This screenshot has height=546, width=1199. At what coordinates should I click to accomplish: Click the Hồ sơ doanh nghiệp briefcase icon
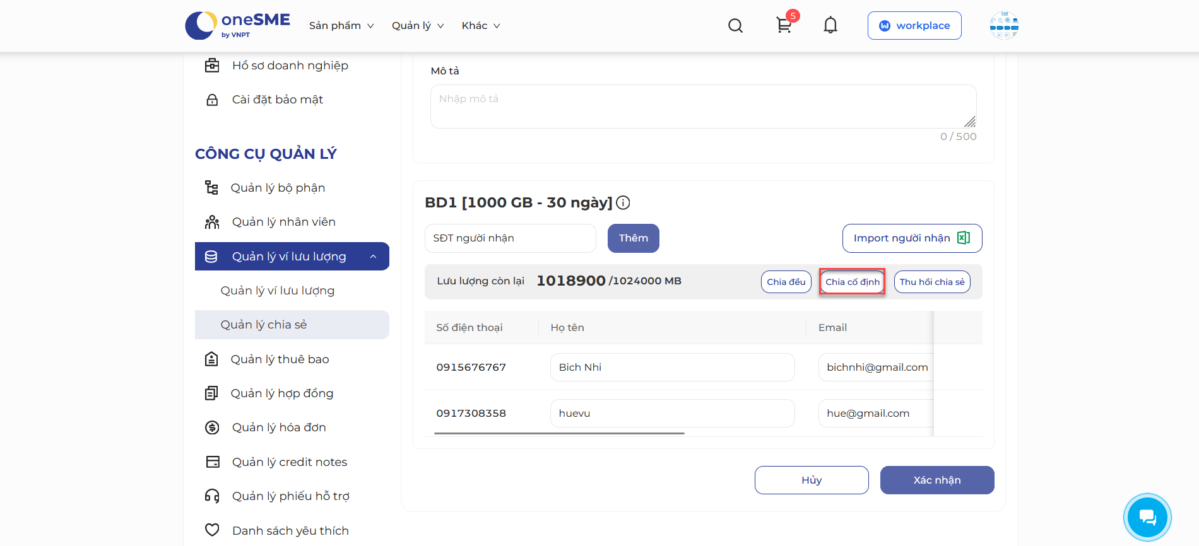[x=212, y=66]
